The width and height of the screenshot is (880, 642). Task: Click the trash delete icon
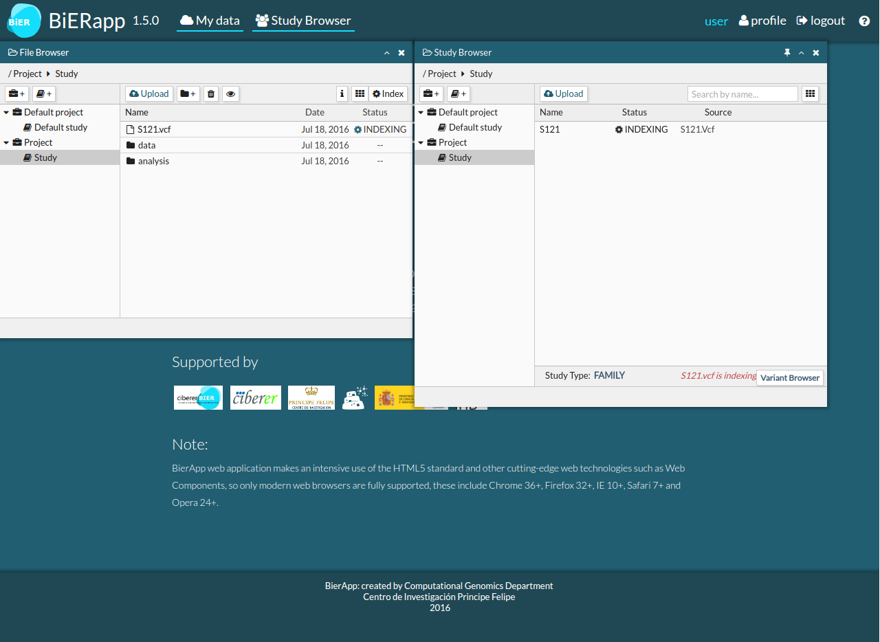(x=211, y=94)
